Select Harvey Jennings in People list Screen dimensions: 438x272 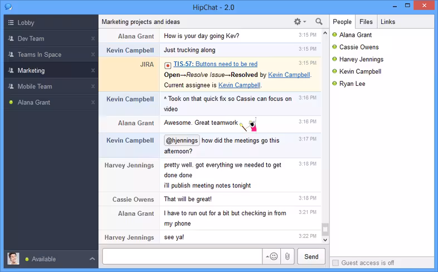pyautogui.click(x=361, y=59)
